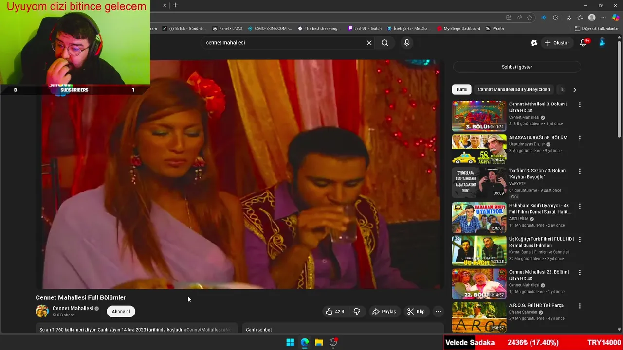Open browser extensions puzzle icon
Viewport: 623px width, 350px height.
point(555,17)
